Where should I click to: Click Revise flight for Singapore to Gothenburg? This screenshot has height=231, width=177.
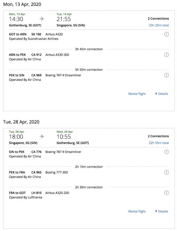point(137,212)
